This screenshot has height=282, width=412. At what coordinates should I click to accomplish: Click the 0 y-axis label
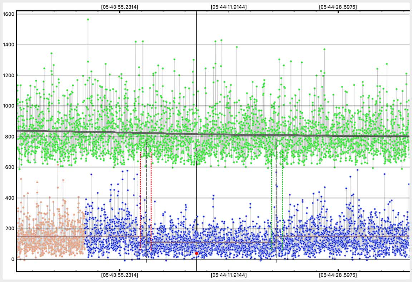tap(12, 259)
